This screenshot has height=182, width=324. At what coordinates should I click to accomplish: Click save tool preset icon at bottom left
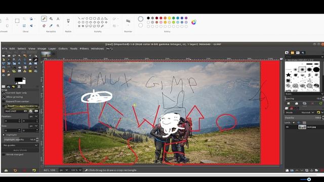point(6,170)
